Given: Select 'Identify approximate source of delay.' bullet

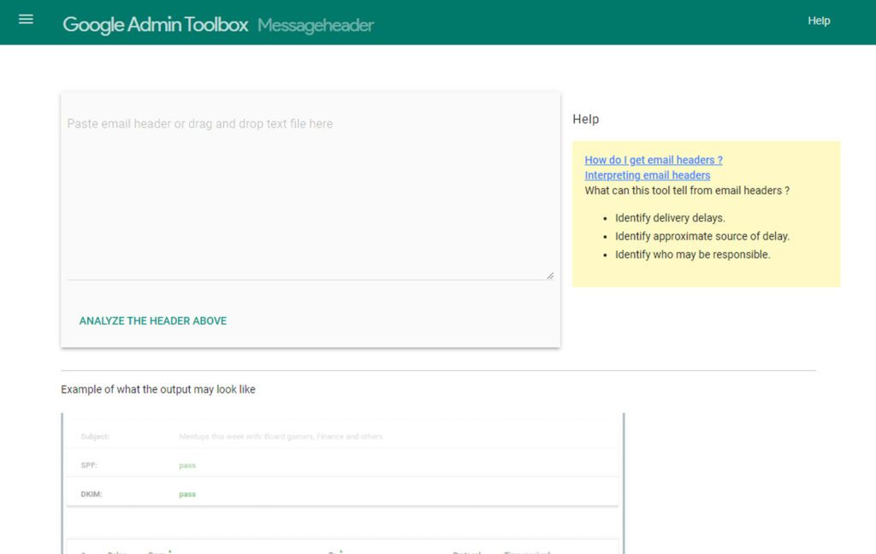Looking at the screenshot, I should point(702,236).
